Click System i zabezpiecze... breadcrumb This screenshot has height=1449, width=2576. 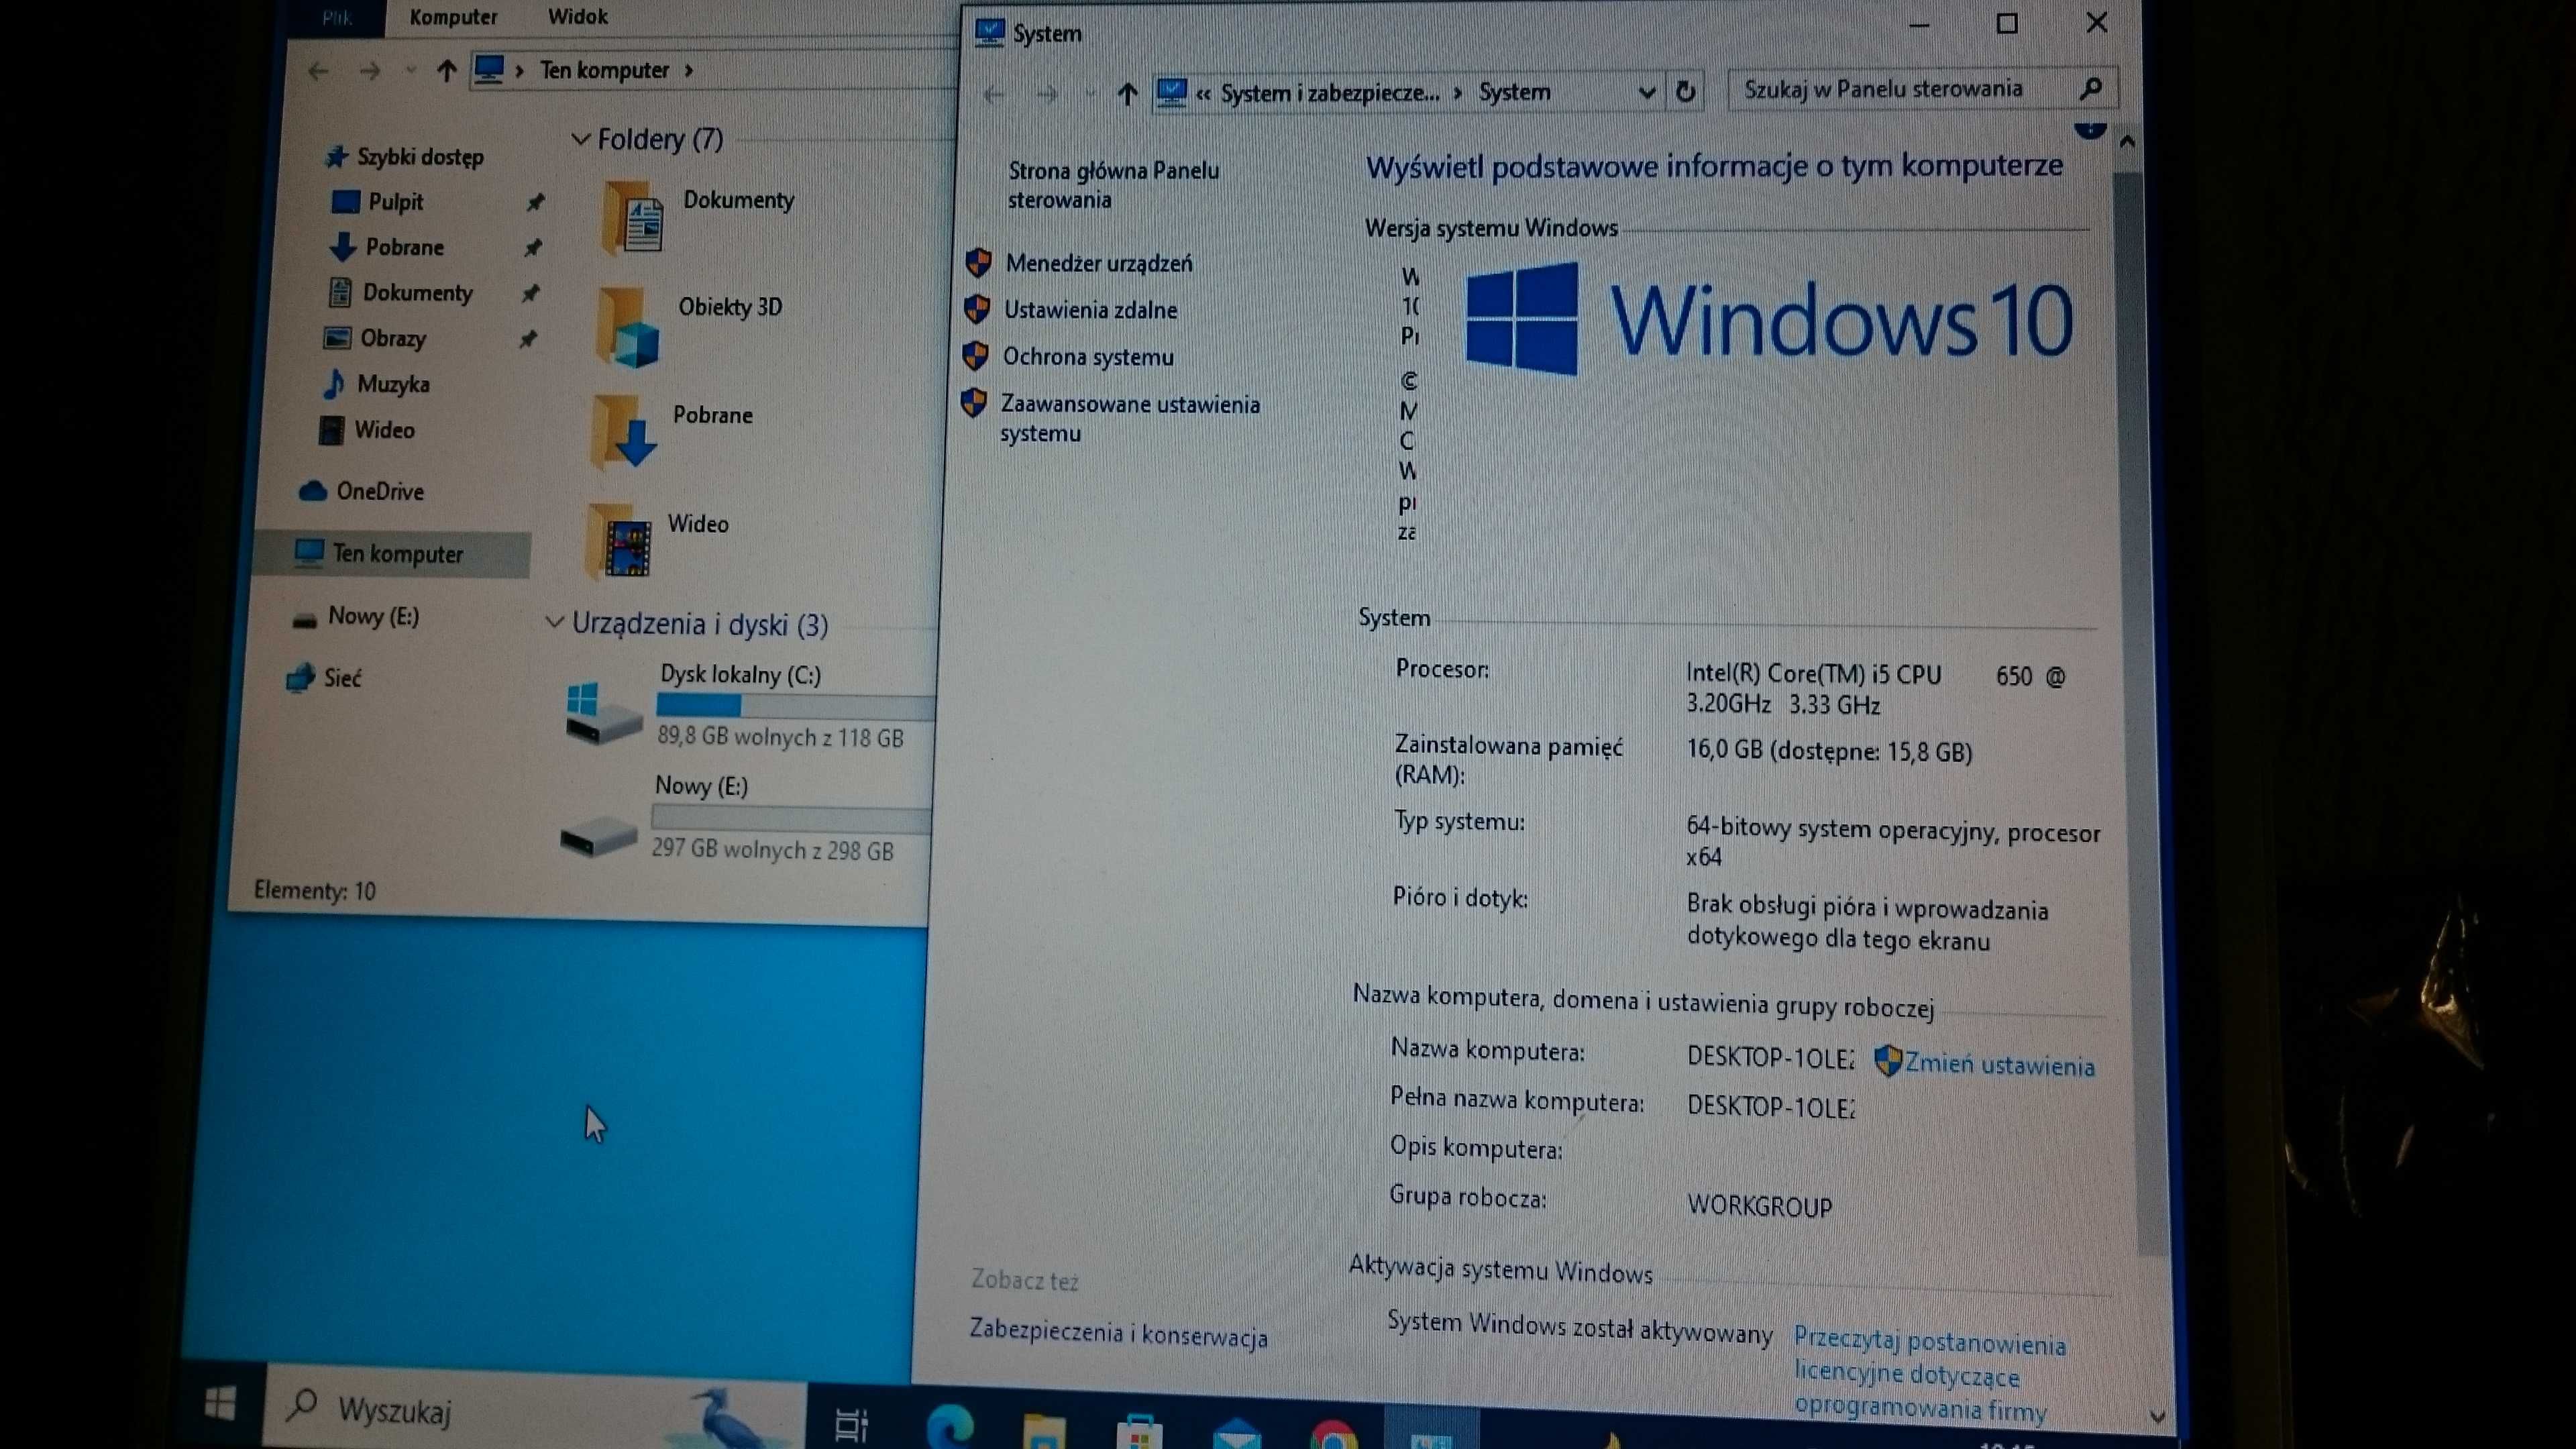[x=1330, y=93]
